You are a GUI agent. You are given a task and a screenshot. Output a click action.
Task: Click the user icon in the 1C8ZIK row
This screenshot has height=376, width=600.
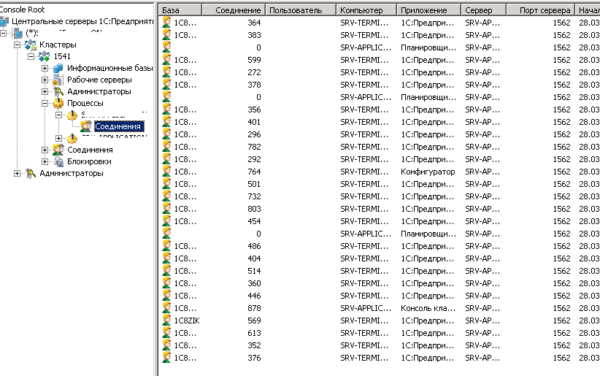[x=166, y=321]
